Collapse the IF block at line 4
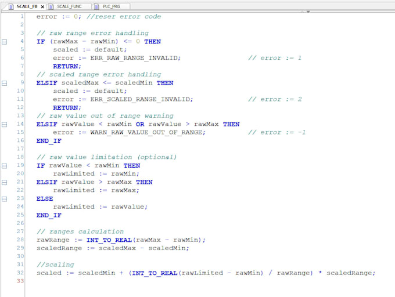 [x=4, y=42]
